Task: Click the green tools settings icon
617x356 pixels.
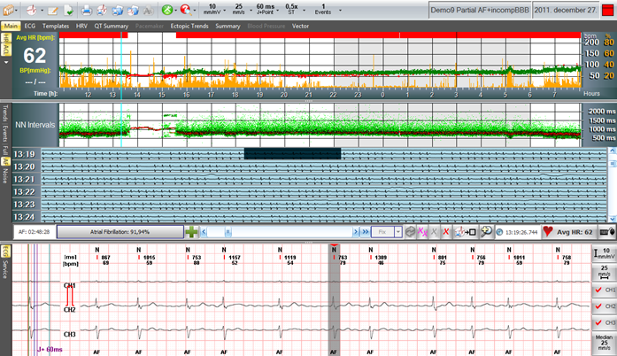Action: (x=167, y=10)
